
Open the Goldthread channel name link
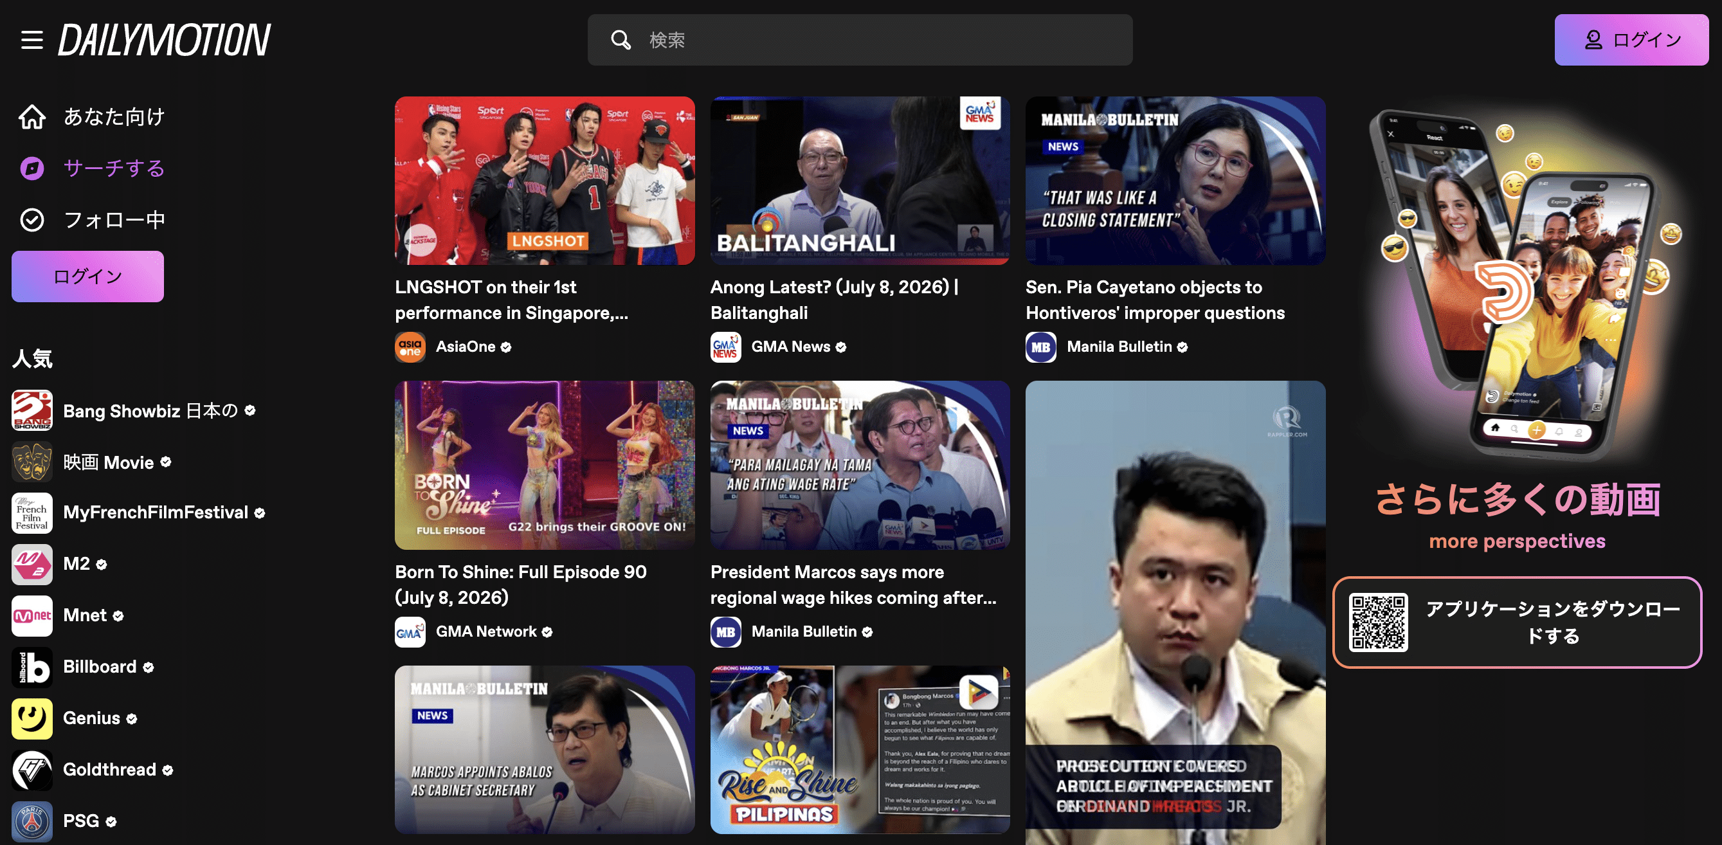pos(109,770)
